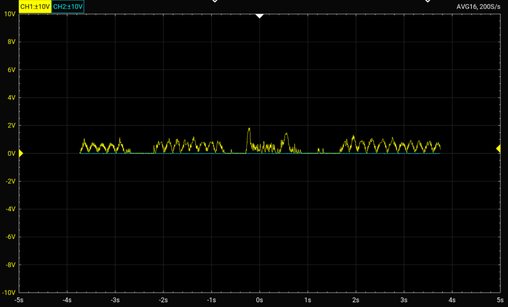Click the -3s time axis label
Viewport: 508px width, 307px height.
point(115,300)
